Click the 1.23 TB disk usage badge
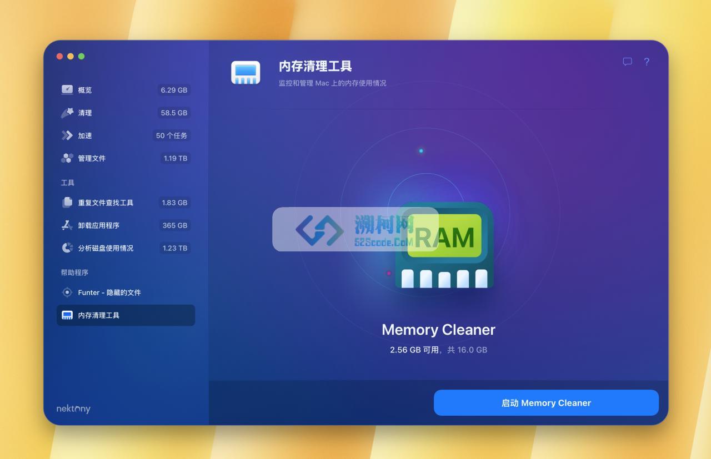The image size is (711, 459). [175, 248]
